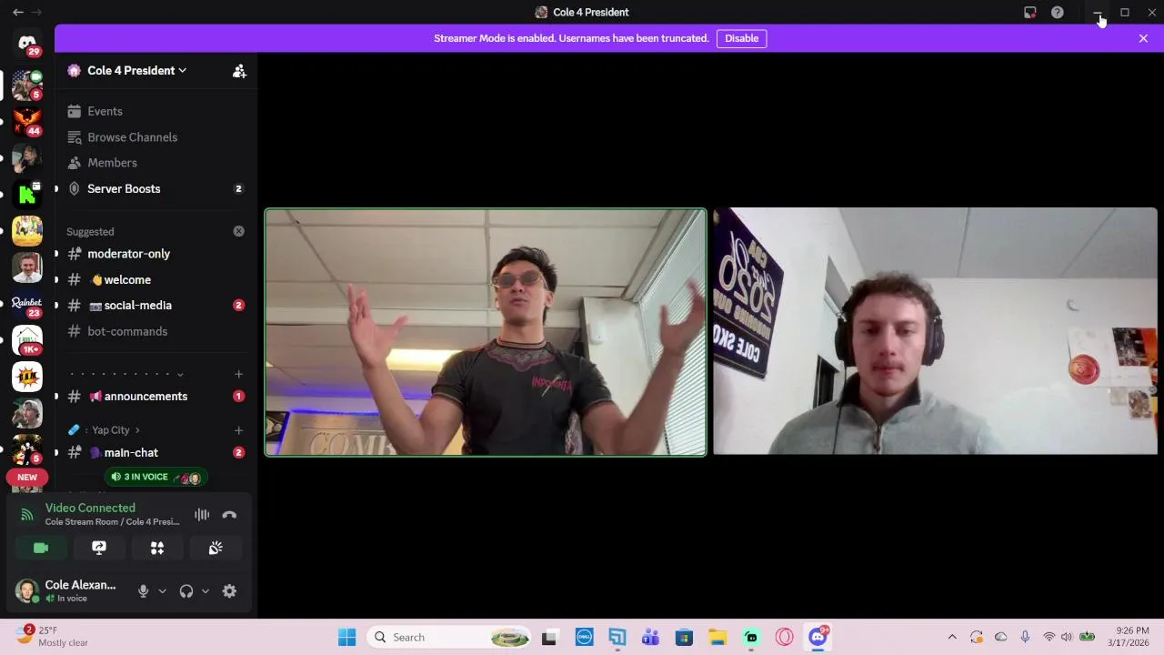Screen dimensions: 1164x655
Task: Add a channel to Yap City category
Action: pyautogui.click(x=238, y=430)
